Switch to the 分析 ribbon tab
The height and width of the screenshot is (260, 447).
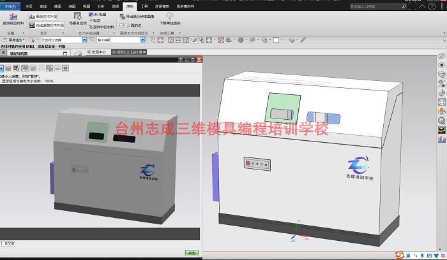(x=101, y=6)
